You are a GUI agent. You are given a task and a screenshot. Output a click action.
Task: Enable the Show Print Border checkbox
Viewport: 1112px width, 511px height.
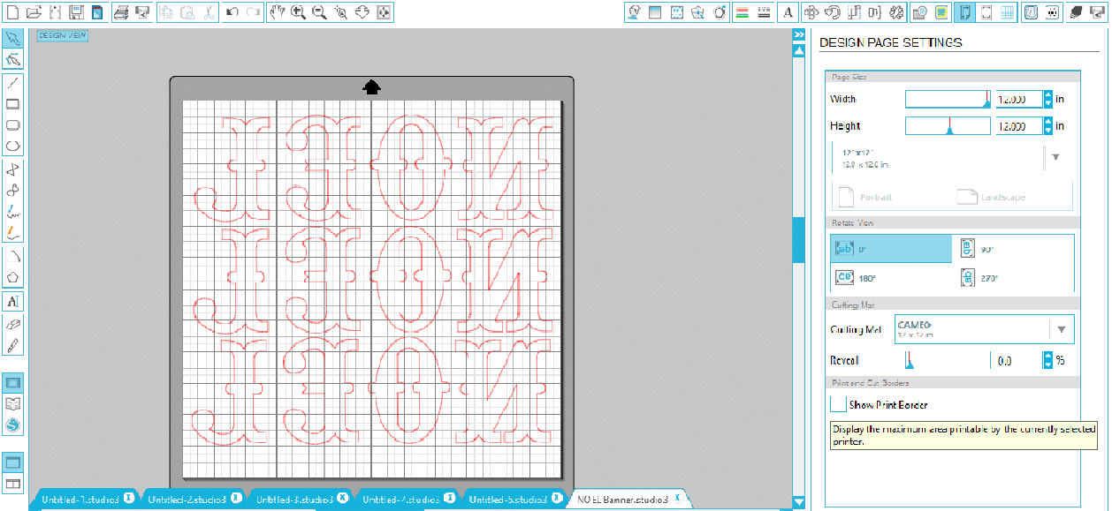click(x=838, y=404)
